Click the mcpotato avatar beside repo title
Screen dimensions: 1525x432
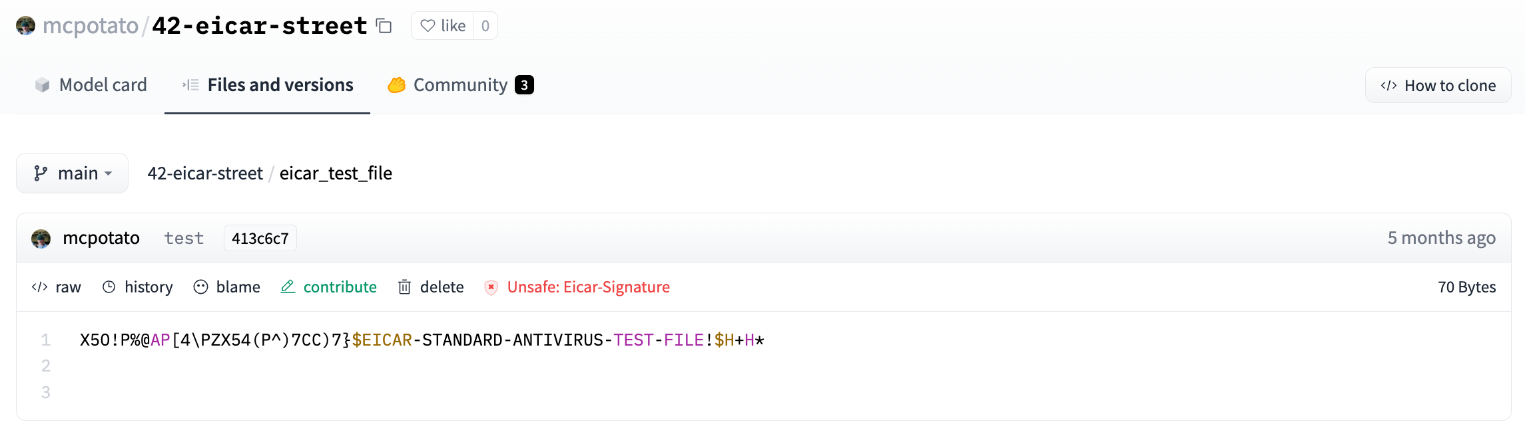coord(25,26)
